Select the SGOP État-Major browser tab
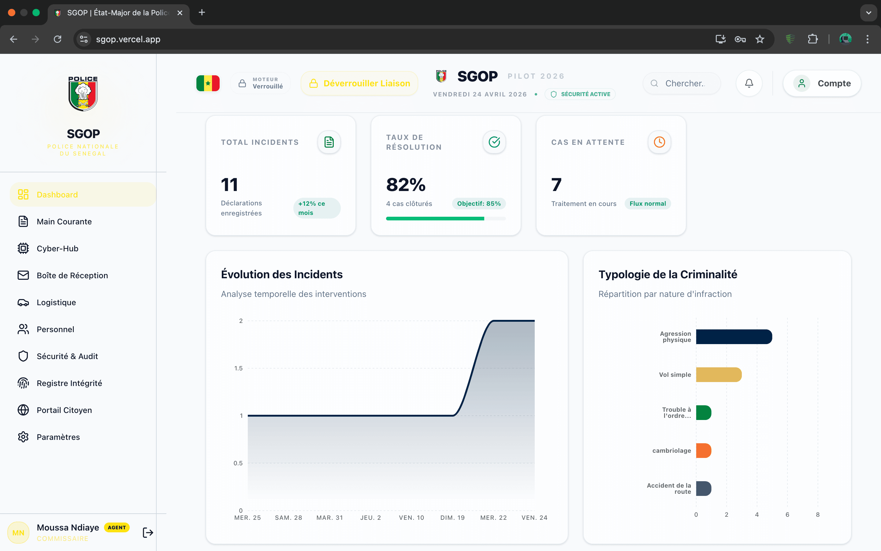This screenshot has height=551, width=881. [118, 13]
